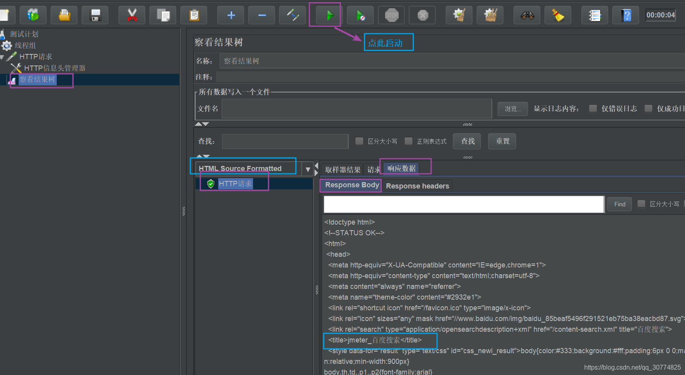Click Start no pauses icon
This screenshot has width=685, height=375.
click(x=360, y=15)
